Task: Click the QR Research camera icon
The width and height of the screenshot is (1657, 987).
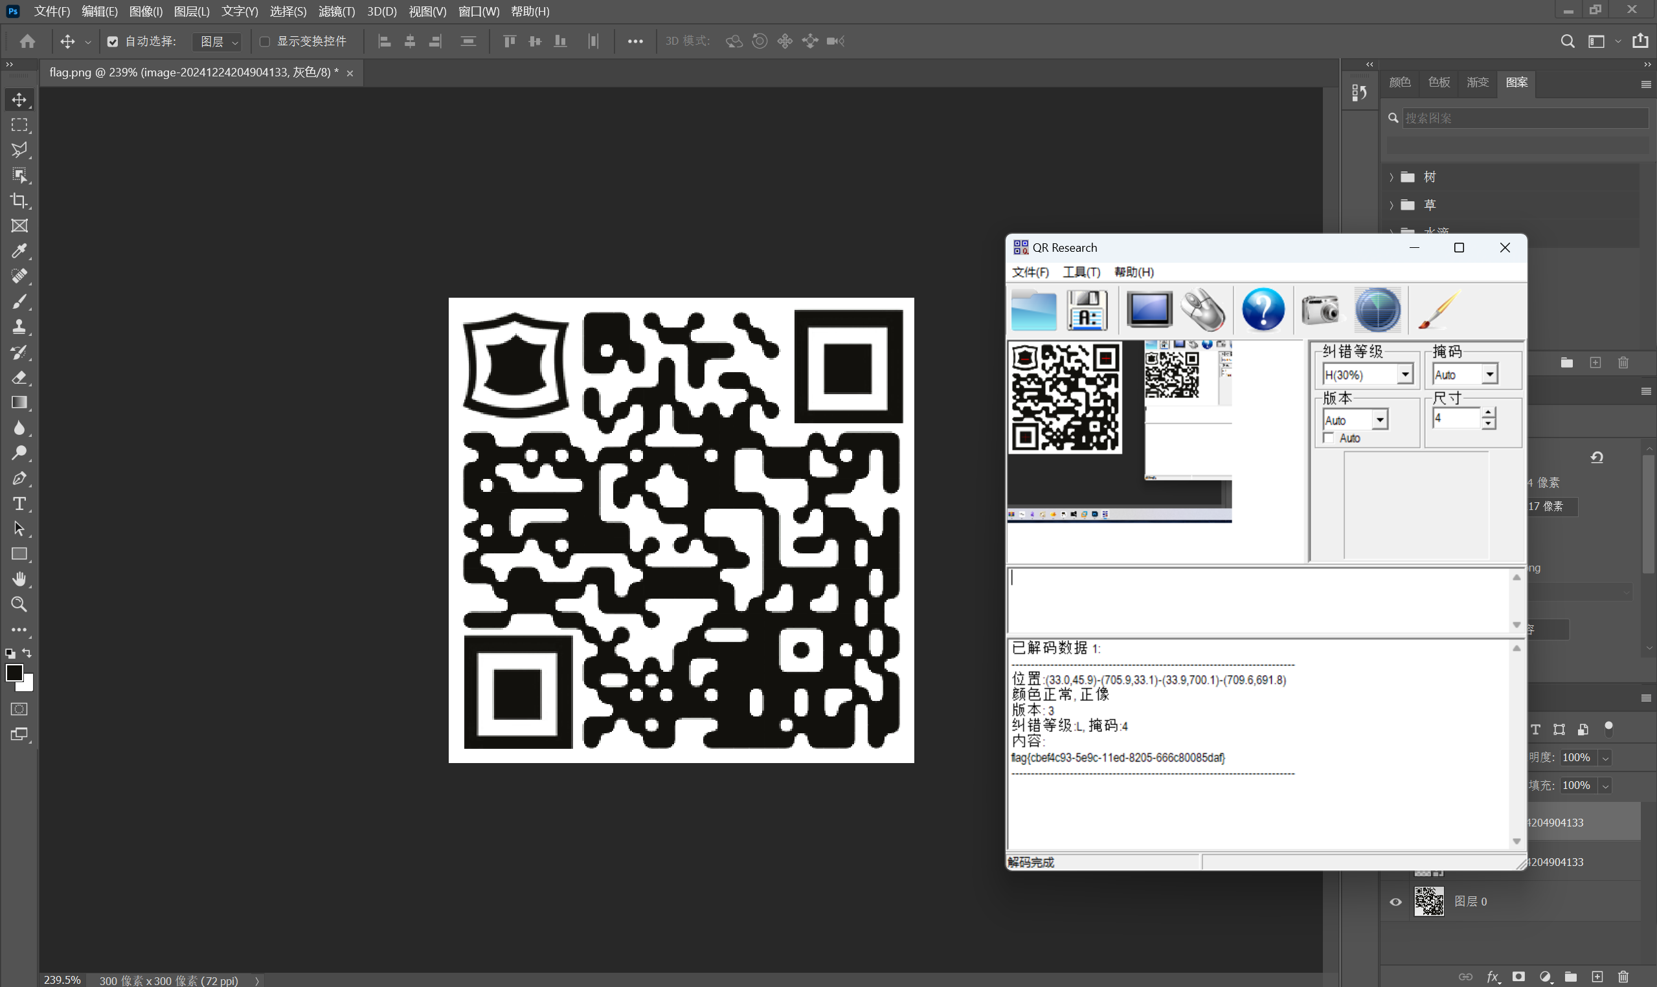Action: 1320,309
